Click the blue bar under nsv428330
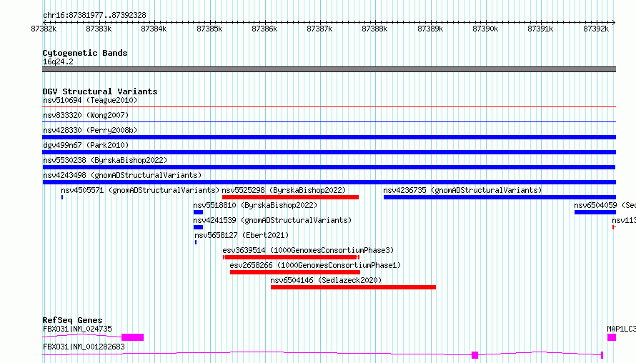Screen dimensions: 636x363 [329, 137]
